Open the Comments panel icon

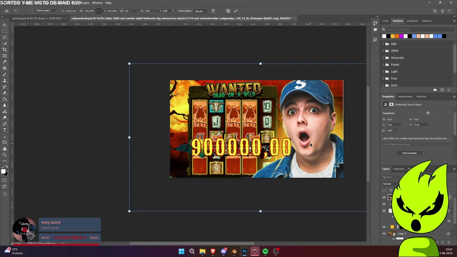375,30
